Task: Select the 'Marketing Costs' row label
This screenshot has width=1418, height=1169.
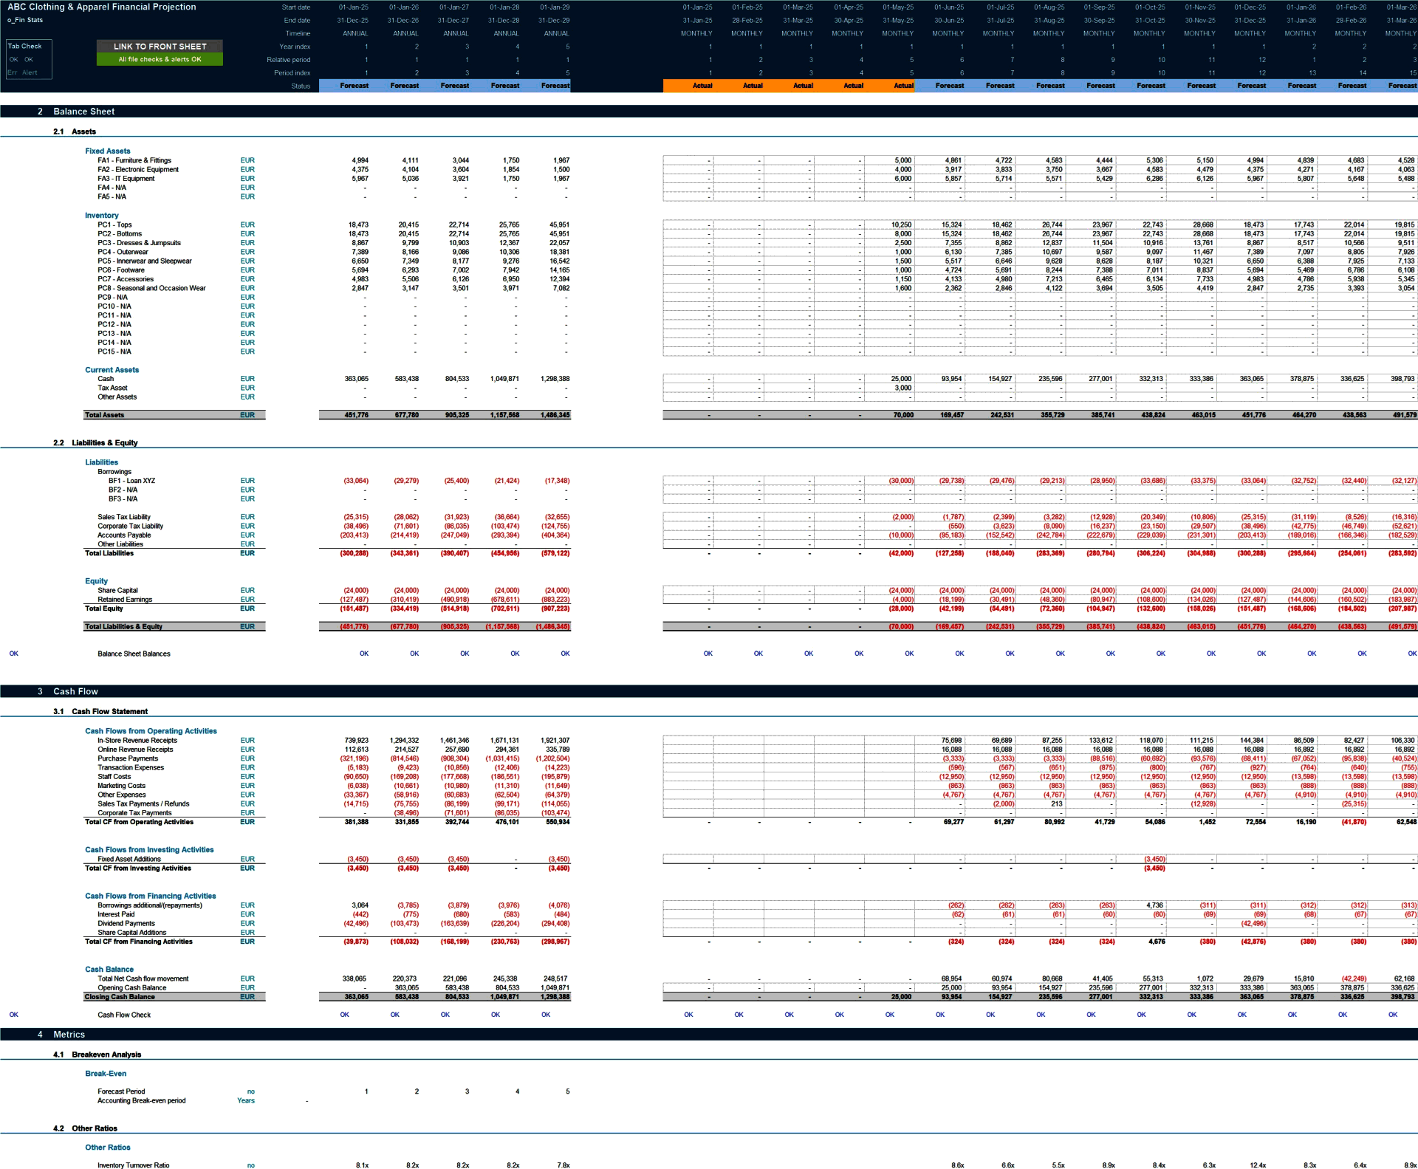Action: 121,786
